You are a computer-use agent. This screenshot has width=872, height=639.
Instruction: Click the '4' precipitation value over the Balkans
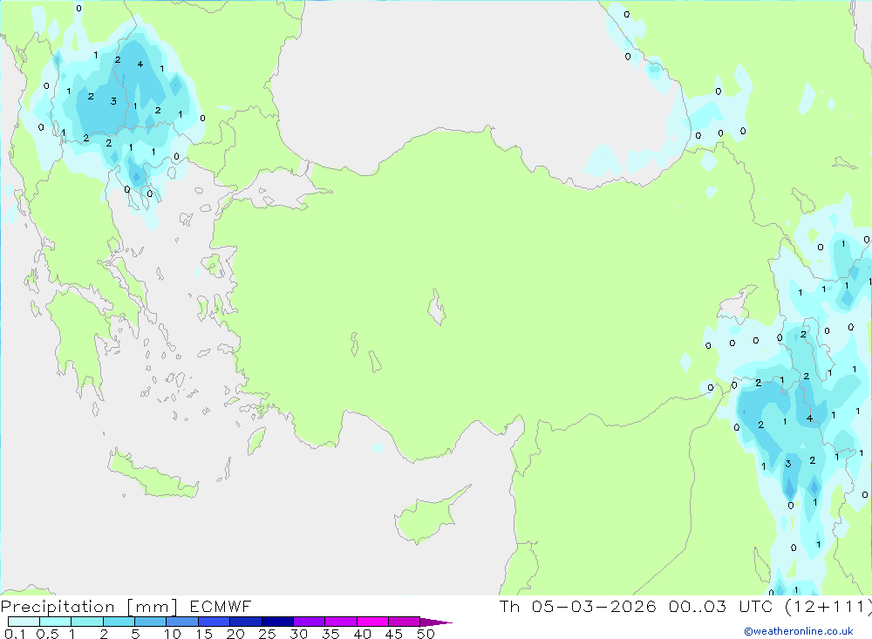coord(140,64)
